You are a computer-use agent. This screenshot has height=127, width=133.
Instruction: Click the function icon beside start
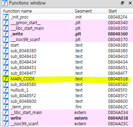pyautogui.click(x=6, y=45)
